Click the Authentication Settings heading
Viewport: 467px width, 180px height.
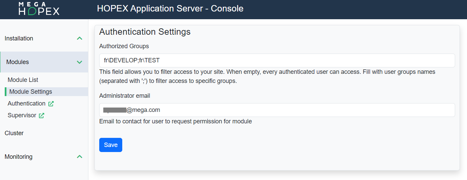pos(145,32)
